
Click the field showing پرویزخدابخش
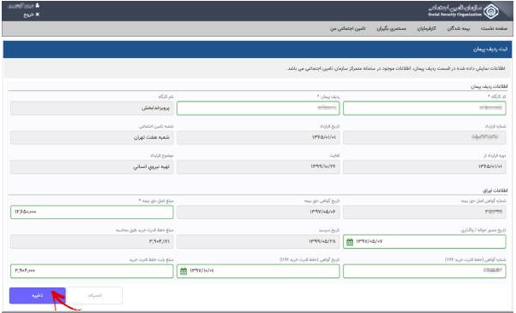tap(92, 108)
